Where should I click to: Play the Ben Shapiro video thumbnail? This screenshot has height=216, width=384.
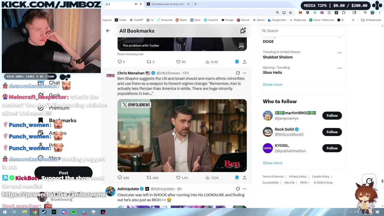point(182,136)
